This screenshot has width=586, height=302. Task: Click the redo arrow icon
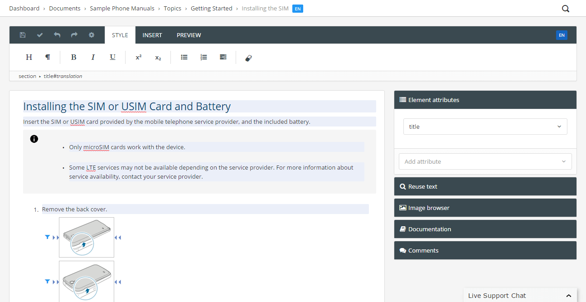pyautogui.click(x=74, y=35)
